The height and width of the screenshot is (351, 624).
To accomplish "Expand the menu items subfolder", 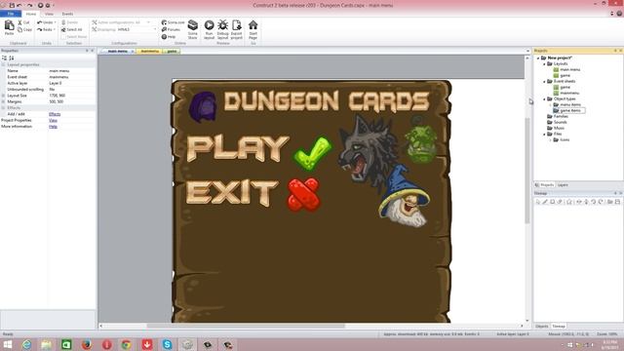I will [550, 104].
